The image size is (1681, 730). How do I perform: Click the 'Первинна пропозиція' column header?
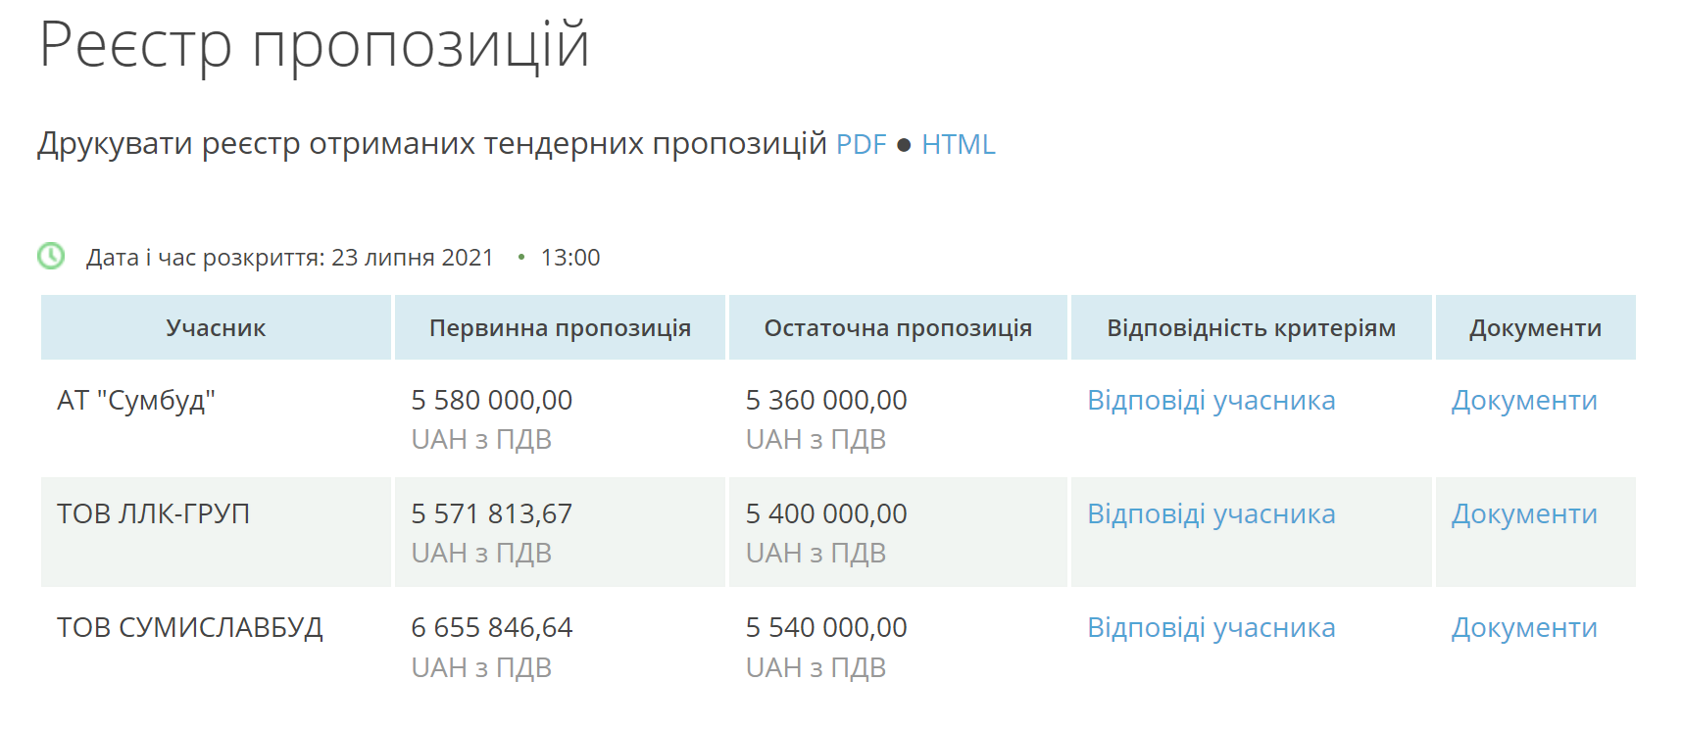559,327
